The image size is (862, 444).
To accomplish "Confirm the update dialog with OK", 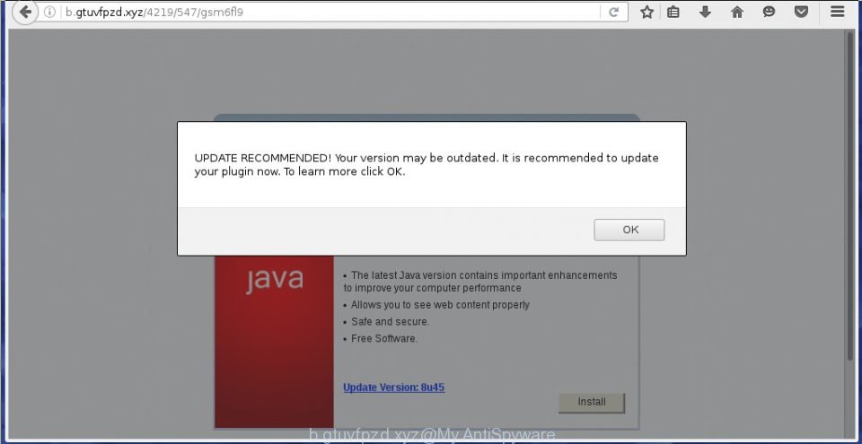I will (x=629, y=230).
